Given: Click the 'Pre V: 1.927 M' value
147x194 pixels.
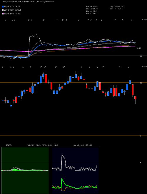Looking at the screenshot, I should 116,9.
